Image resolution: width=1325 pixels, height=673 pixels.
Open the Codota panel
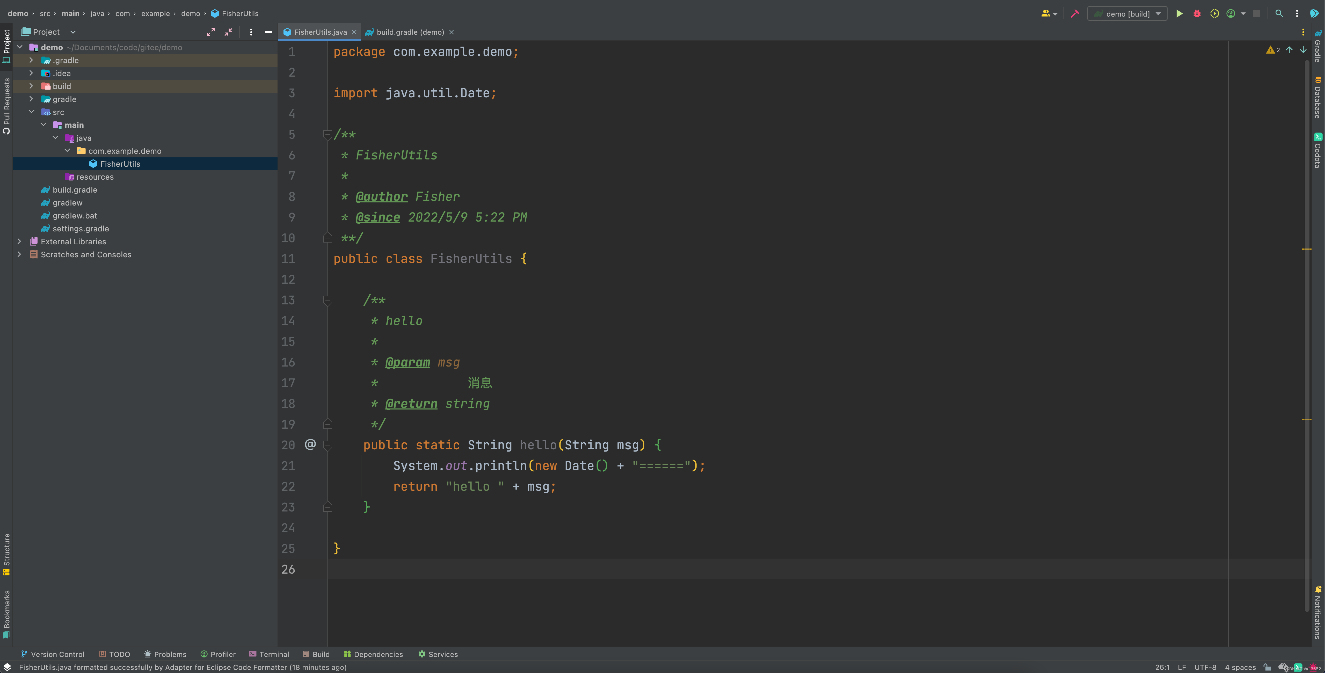[1317, 152]
